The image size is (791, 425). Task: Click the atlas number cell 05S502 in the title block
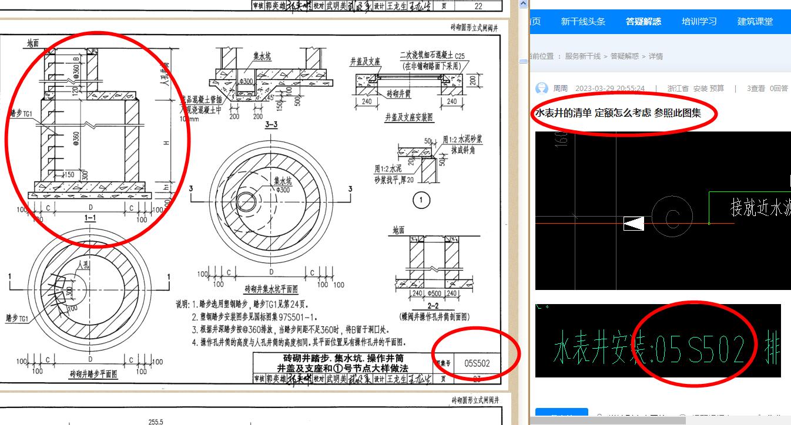[477, 363]
